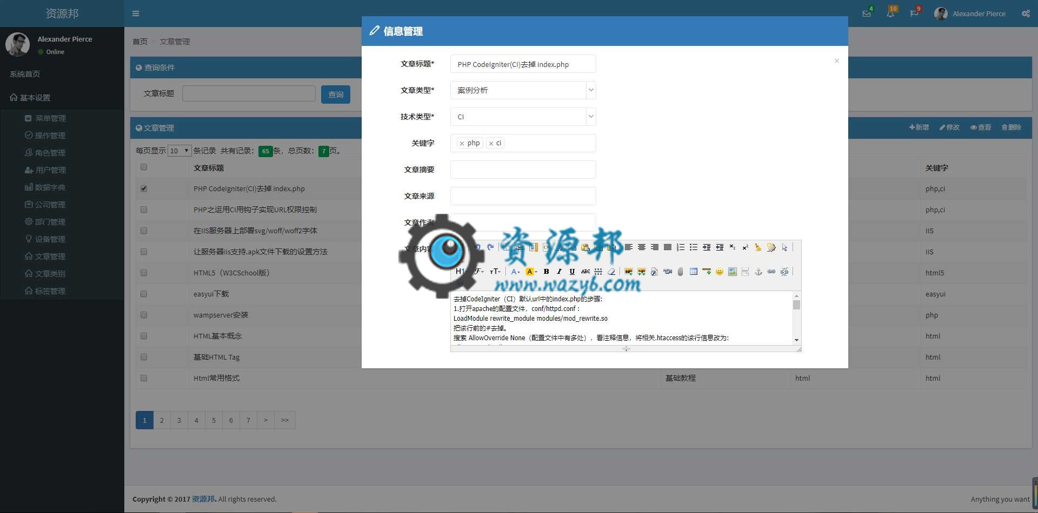Open text highlight color picker
This screenshot has height=513, width=1038.
point(531,272)
